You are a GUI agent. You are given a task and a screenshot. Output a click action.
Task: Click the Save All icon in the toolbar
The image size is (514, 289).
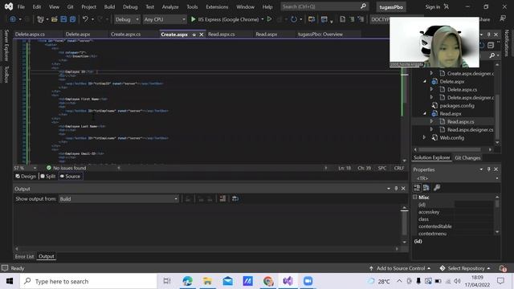pyautogui.click(x=72, y=19)
